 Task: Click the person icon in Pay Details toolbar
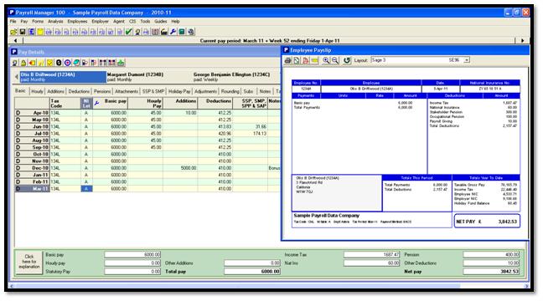(14, 63)
